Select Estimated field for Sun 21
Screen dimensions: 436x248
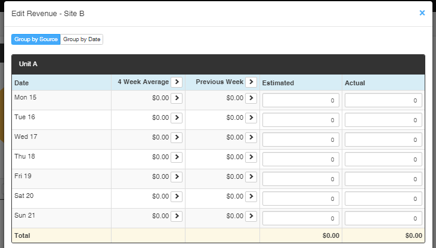301,219
